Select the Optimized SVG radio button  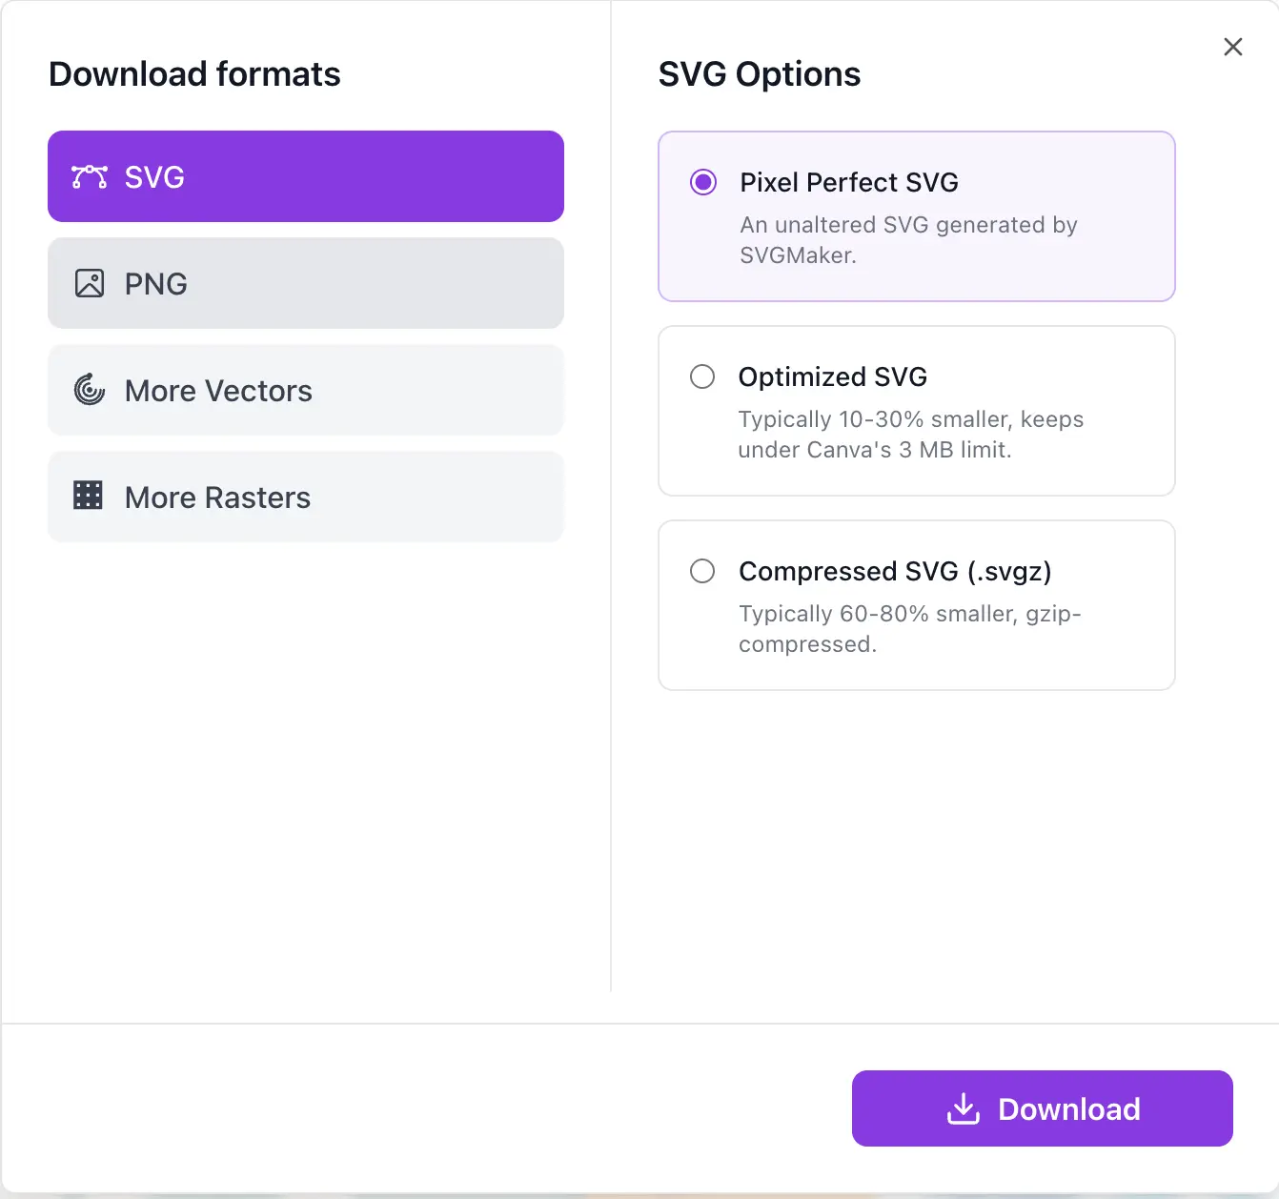tap(702, 376)
